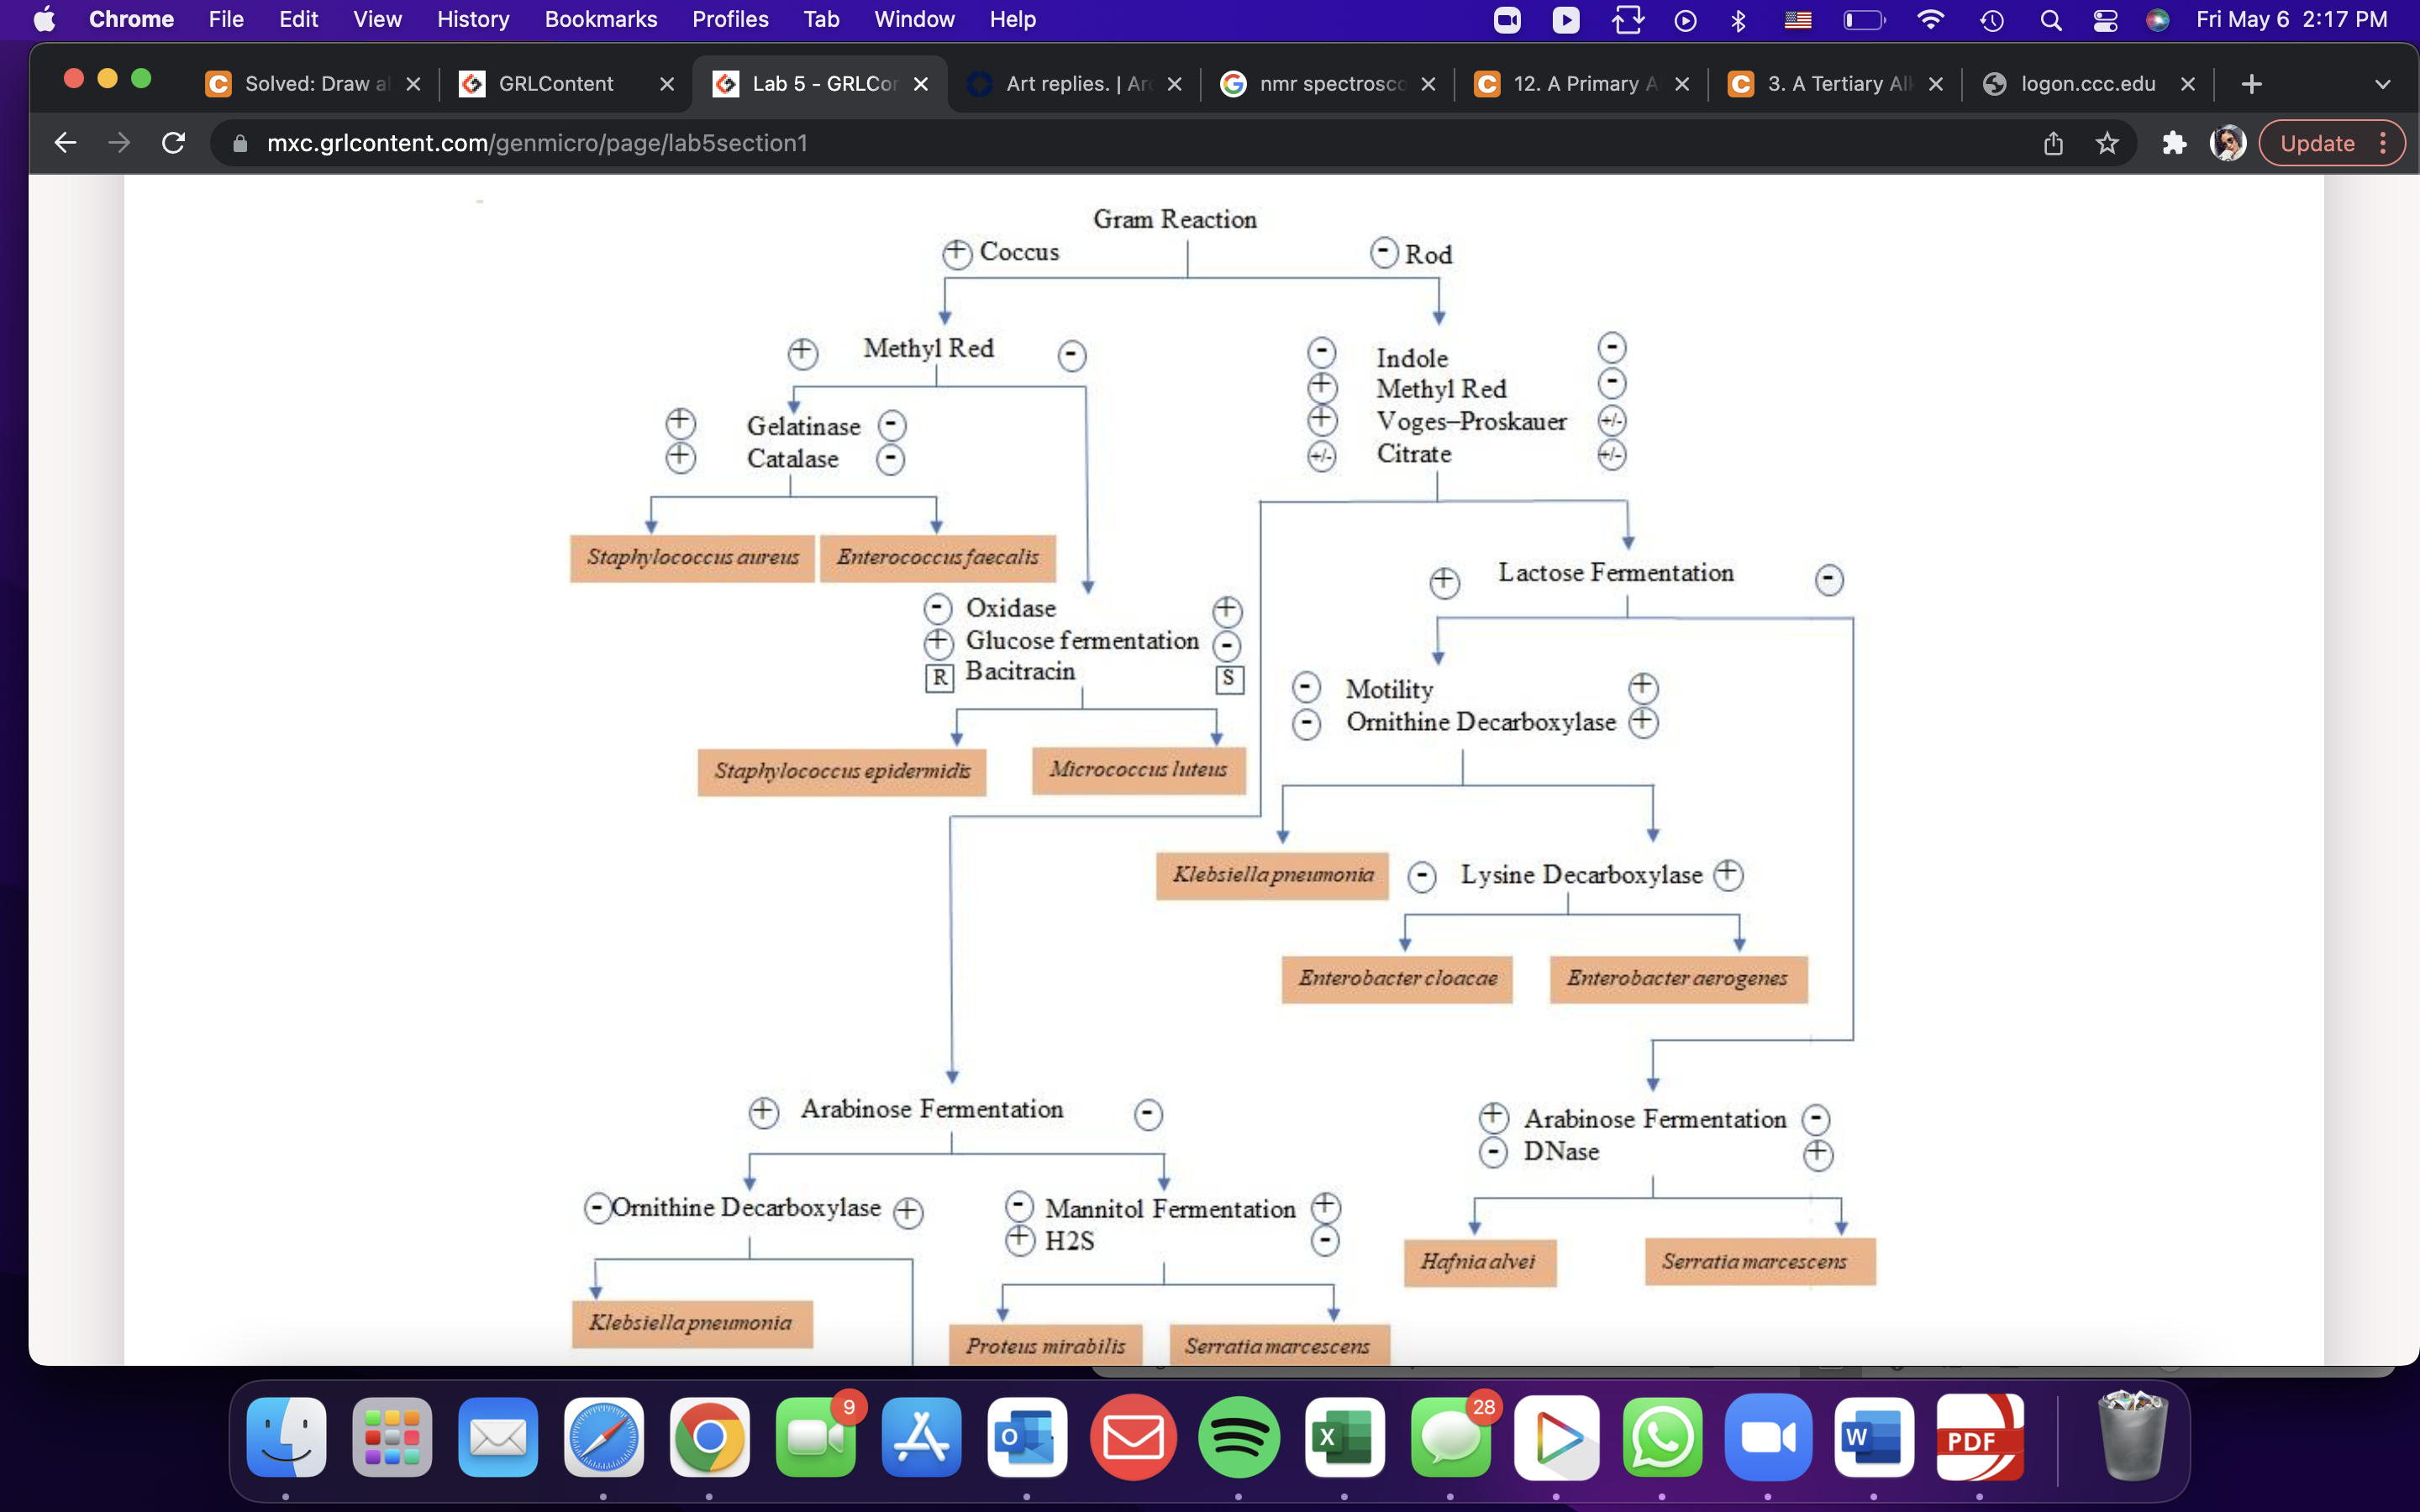Open Trash in the Dock
The height and width of the screenshot is (1512, 2420).
pyautogui.click(x=2132, y=1435)
